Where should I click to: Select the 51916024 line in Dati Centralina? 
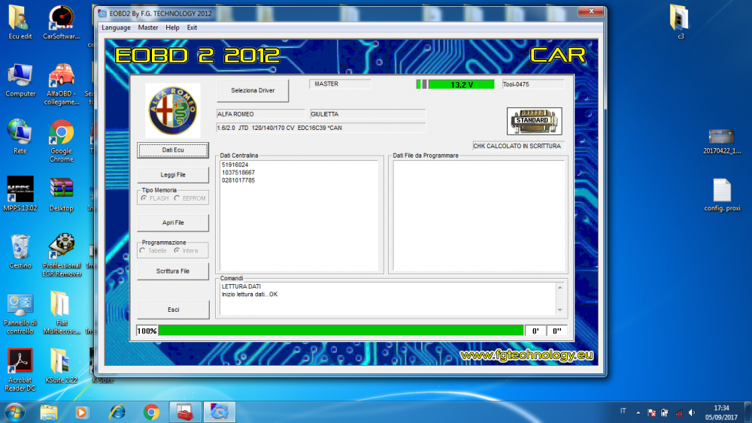coord(235,165)
